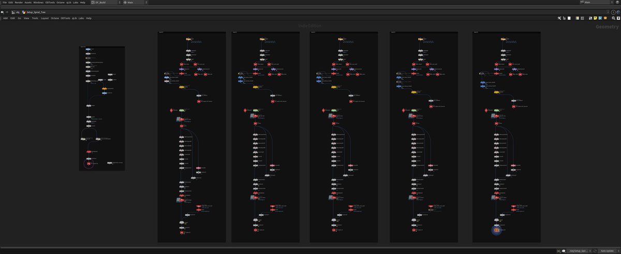The image size is (621, 254).
Task: Click the force refresh icon in status bar
Action: click(595, 251)
